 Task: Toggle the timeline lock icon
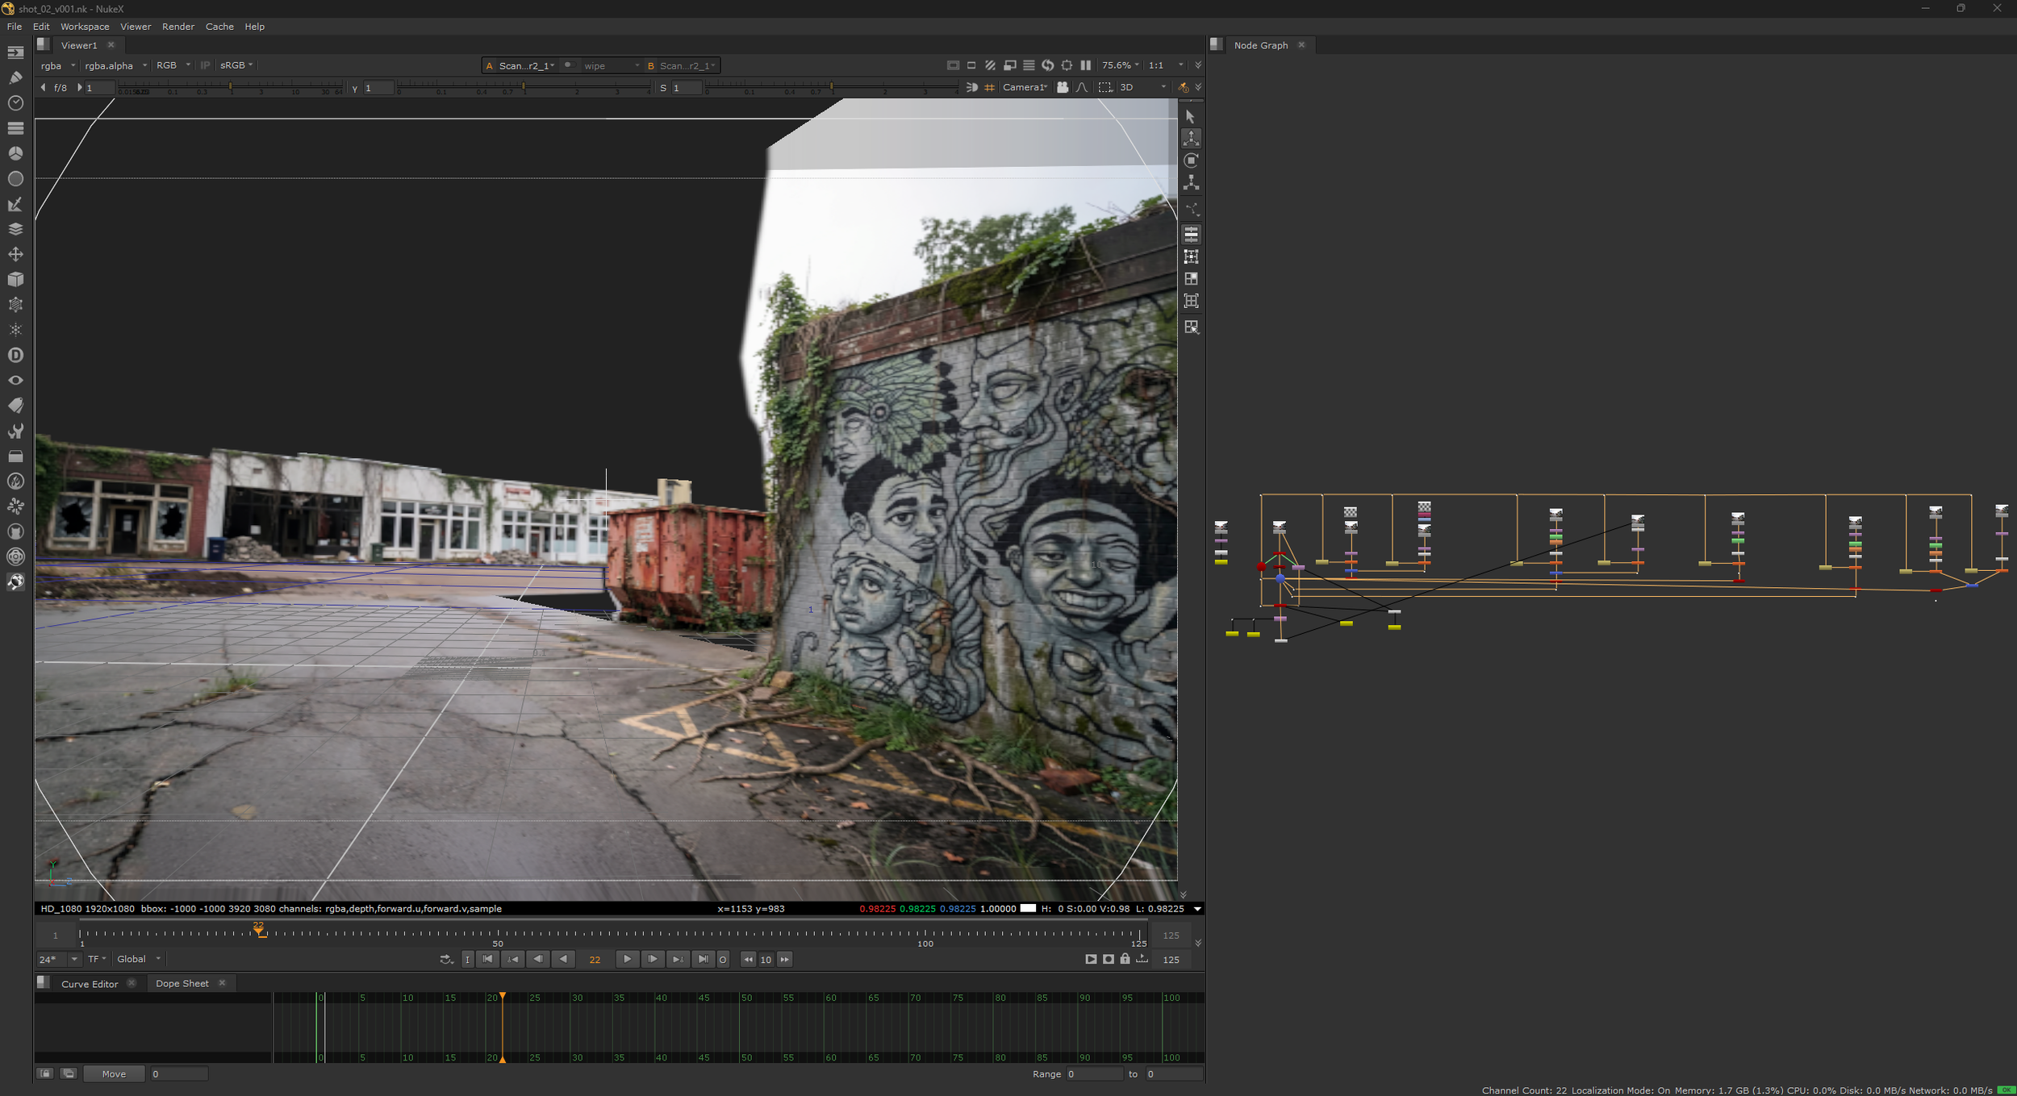click(1125, 959)
